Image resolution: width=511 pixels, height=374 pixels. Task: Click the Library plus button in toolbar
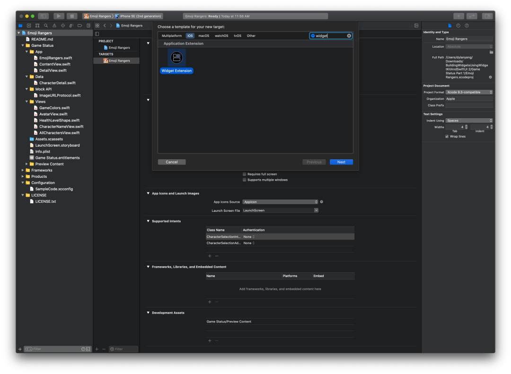point(458,16)
